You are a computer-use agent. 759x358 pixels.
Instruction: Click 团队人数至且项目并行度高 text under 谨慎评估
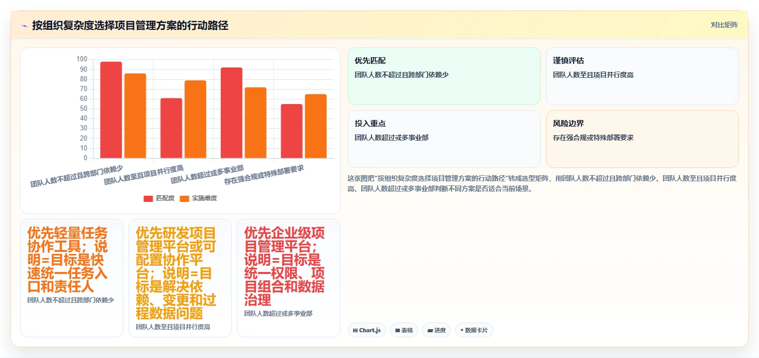(x=593, y=75)
